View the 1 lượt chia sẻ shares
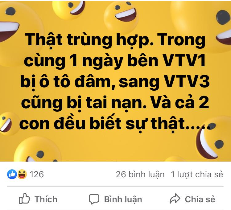231x210 pixels. pyautogui.click(x=197, y=175)
